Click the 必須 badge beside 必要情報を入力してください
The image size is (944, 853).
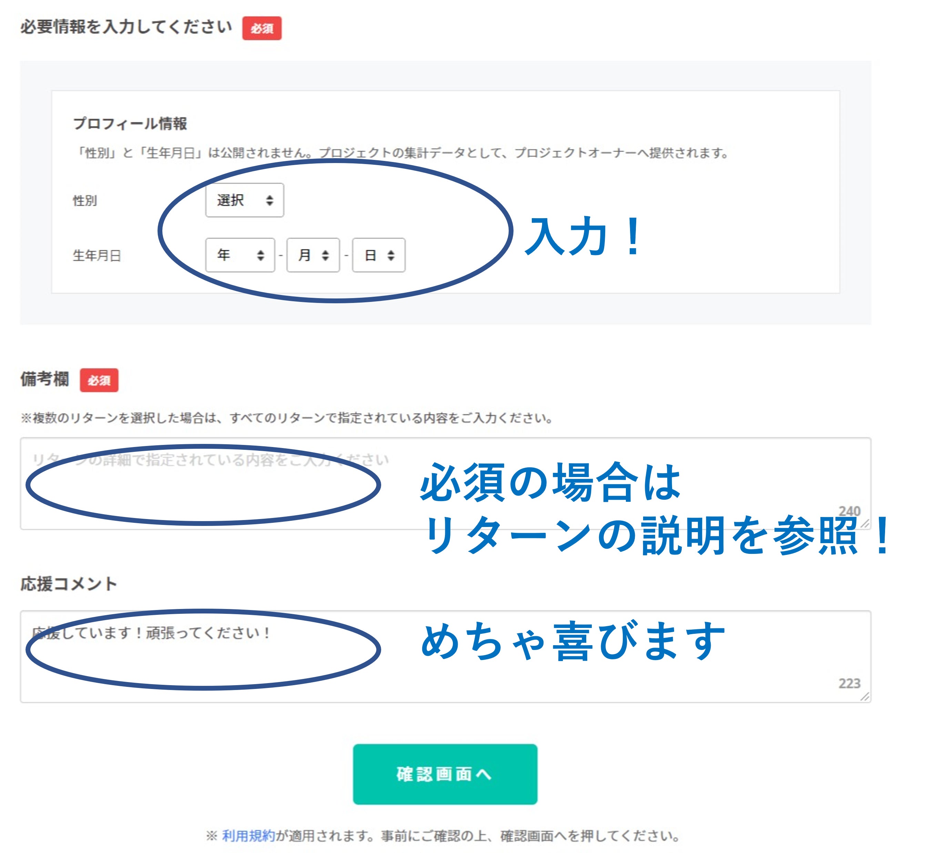coord(262,29)
